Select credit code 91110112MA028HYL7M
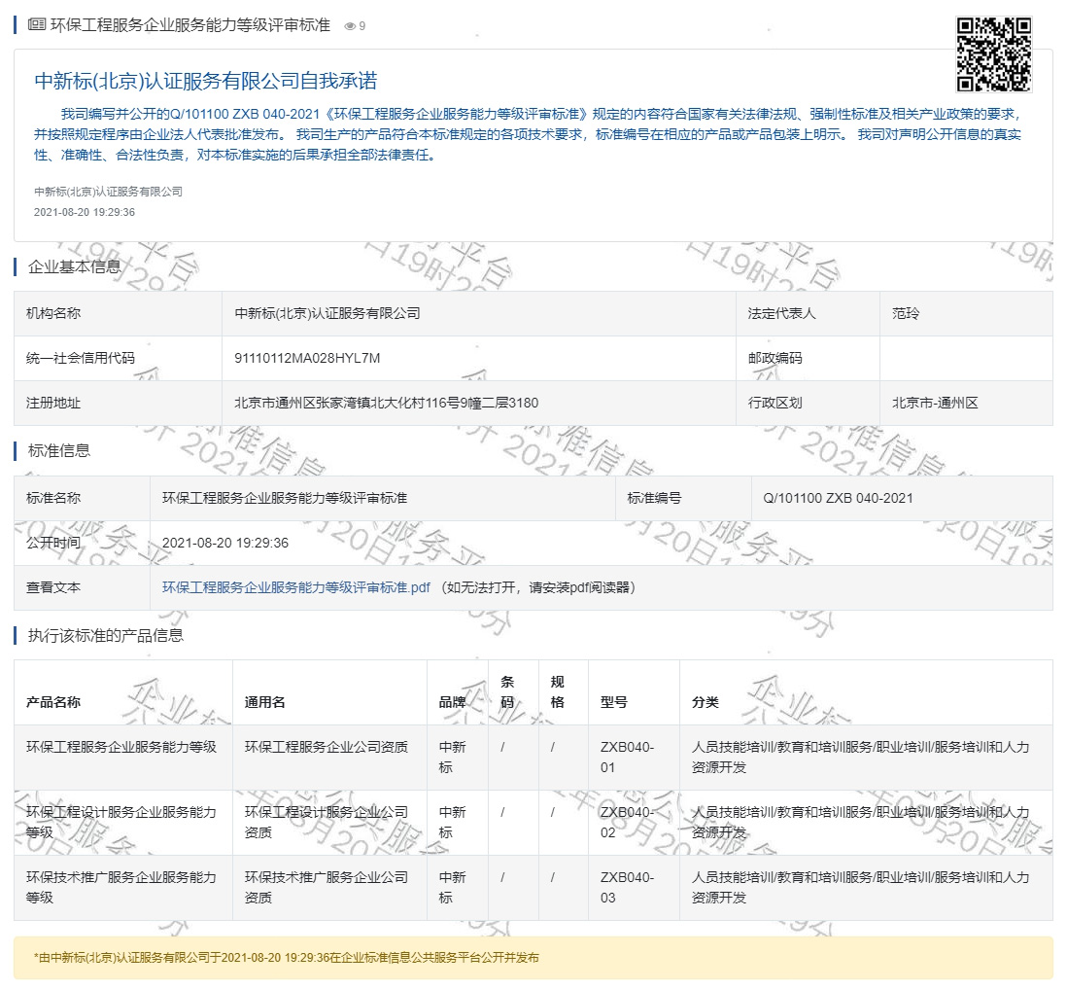 click(307, 358)
